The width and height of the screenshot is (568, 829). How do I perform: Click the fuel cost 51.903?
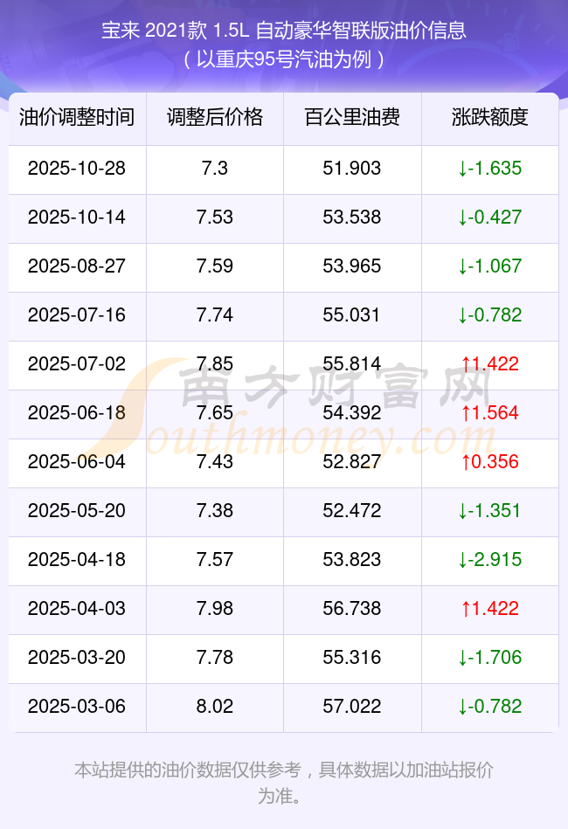coord(352,169)
